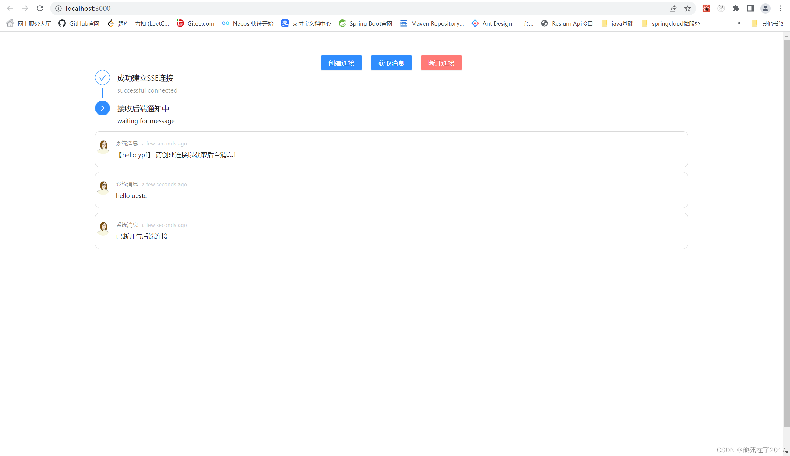Click the site information icon
Screen dimensions: 790x456
pyautogui.click(x=59, y=8)
